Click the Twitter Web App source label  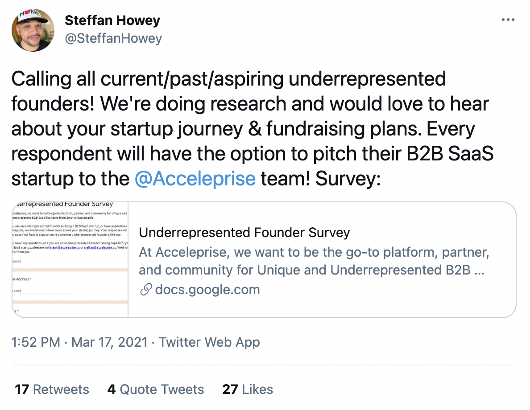[209, 342]
